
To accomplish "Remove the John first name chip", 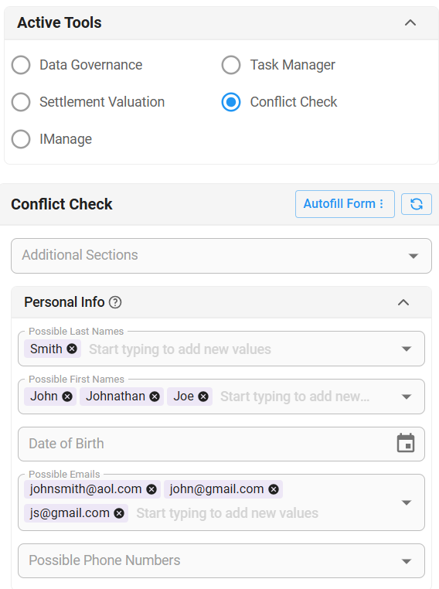I will click(67, 397).
